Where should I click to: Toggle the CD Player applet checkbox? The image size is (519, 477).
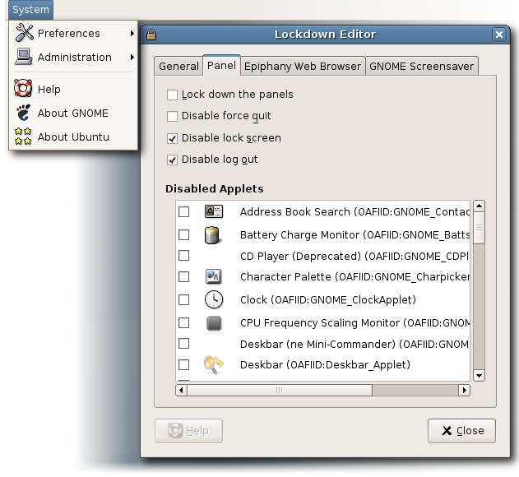point(184,256)
